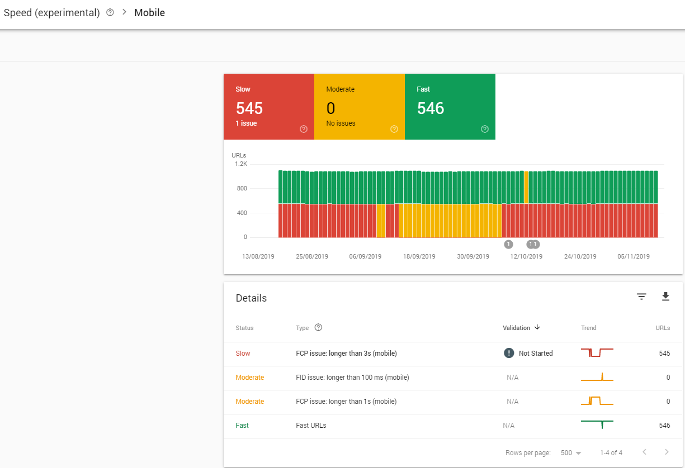Toggle the Fast status card
The height and width of the screenshot is (468, 685).
click(x=450, y=106)
